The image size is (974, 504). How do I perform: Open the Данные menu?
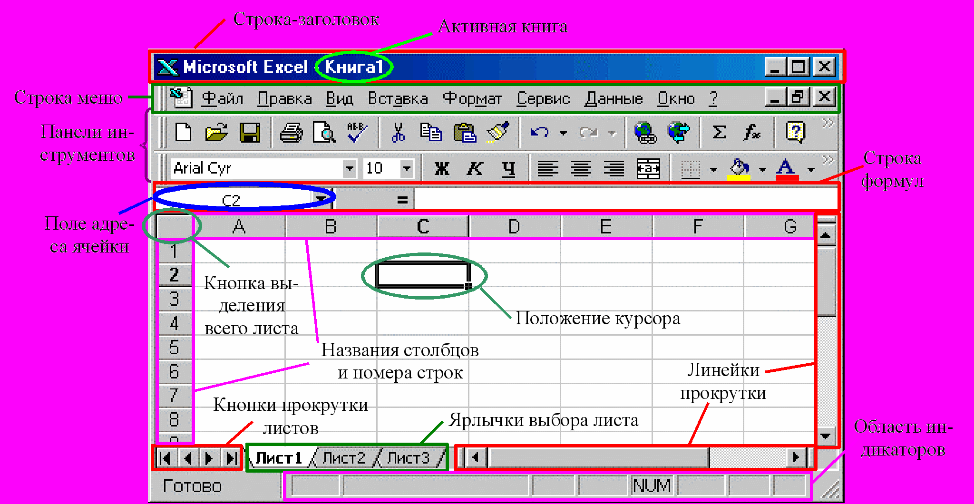(614, 98)
